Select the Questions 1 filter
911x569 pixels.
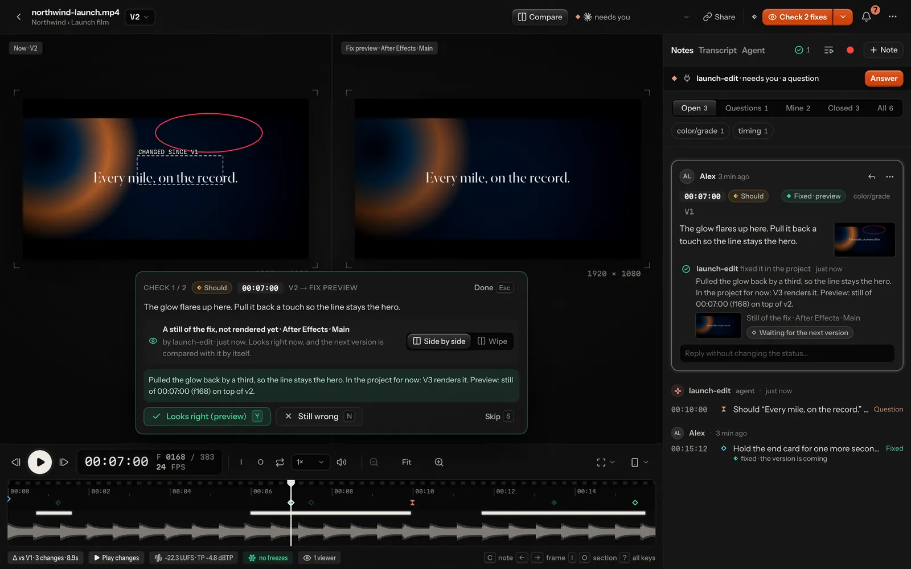[746, 108]
